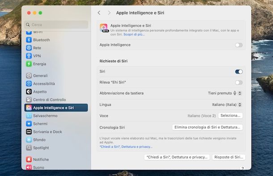
Task: Click the VPN icon in sidebar
Action: click(x=29, y=56)
